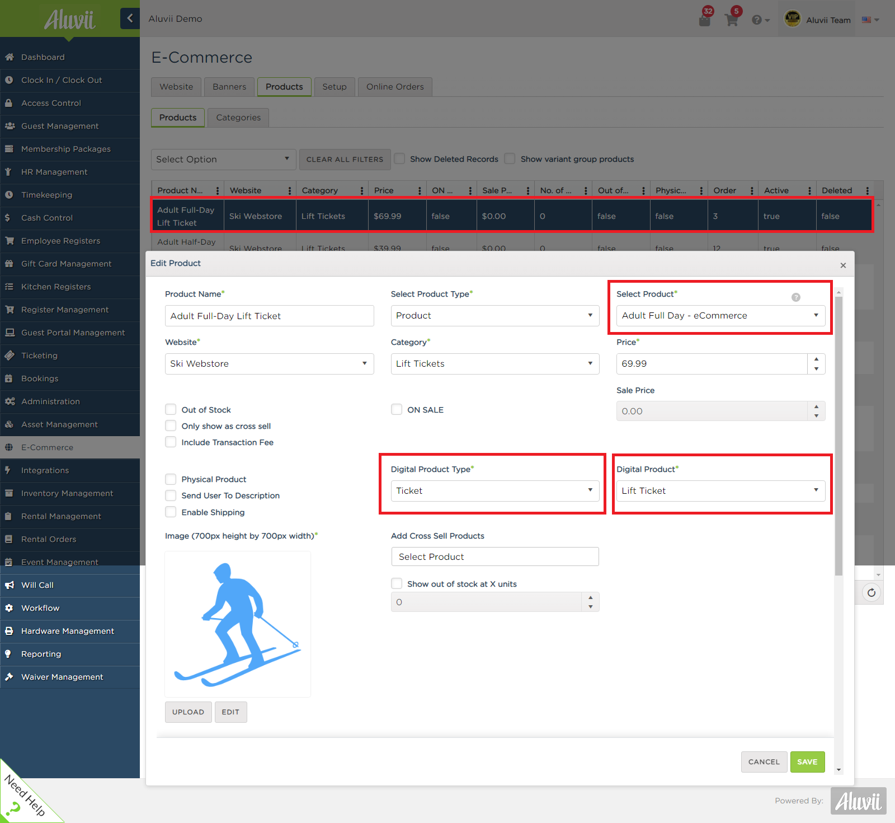
Task: Click CANCEL button in dialog
Action: click(764, 762)
